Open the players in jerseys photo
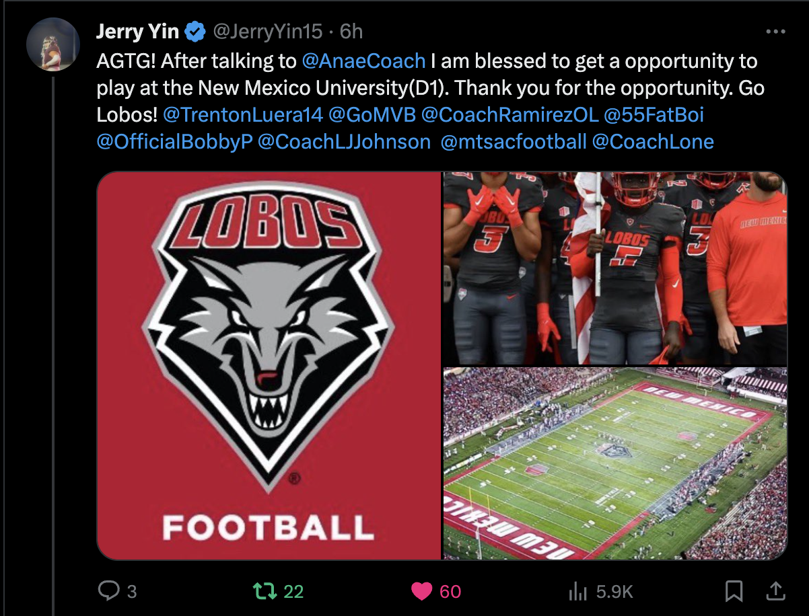 pyautogui.click(x=615, y=268)
